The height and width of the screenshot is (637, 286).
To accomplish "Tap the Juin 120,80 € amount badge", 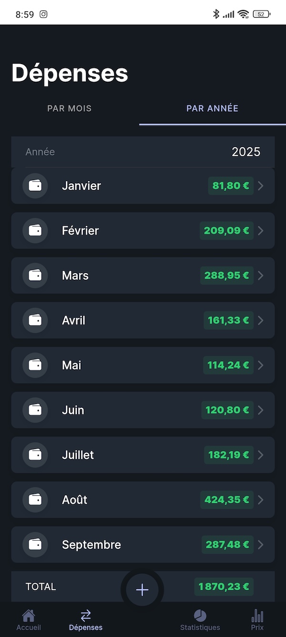I will (x=227, y=410).
